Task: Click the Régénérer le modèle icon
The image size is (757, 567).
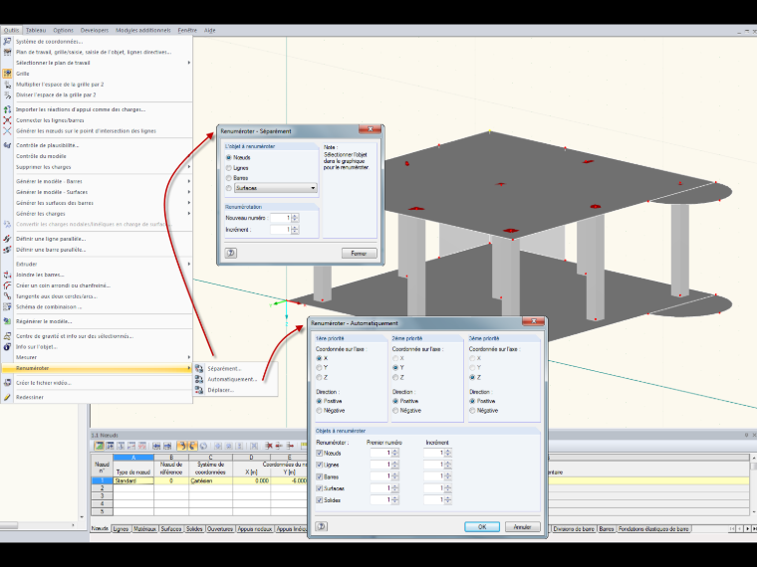Action: coord(7,321)
